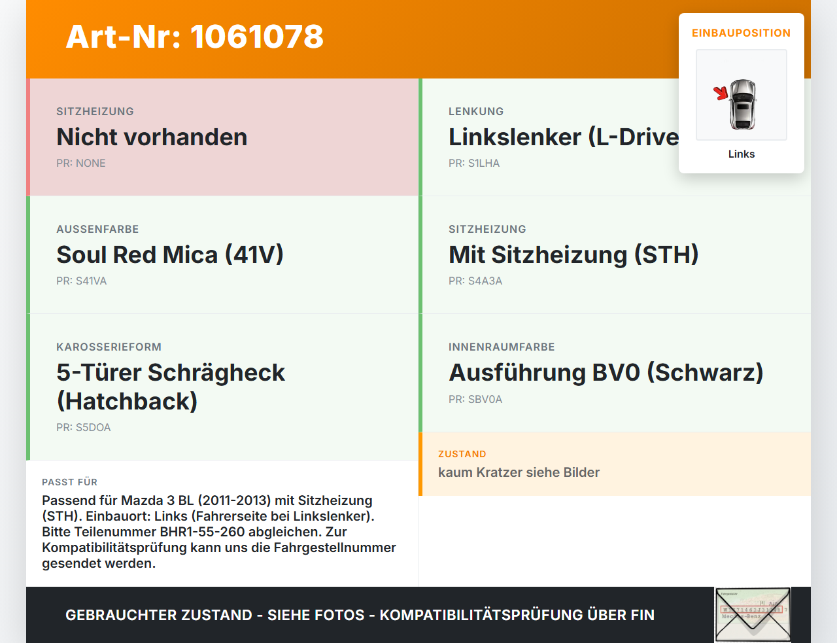Click the PR: S4A3A code
The height and width of the screenshot is (643, 837).
pyautogui.click(x=475, y=281)
